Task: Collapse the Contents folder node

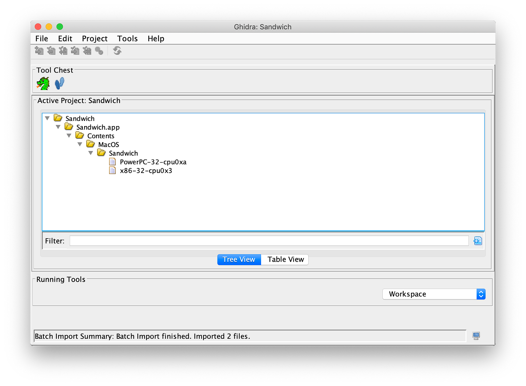Action: tap(69, 136)
